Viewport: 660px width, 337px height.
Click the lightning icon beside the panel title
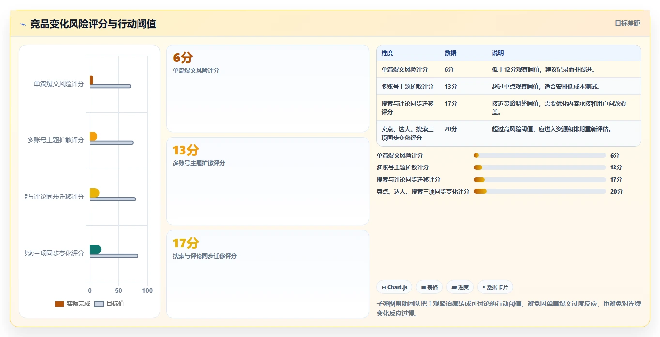[23, 24]
